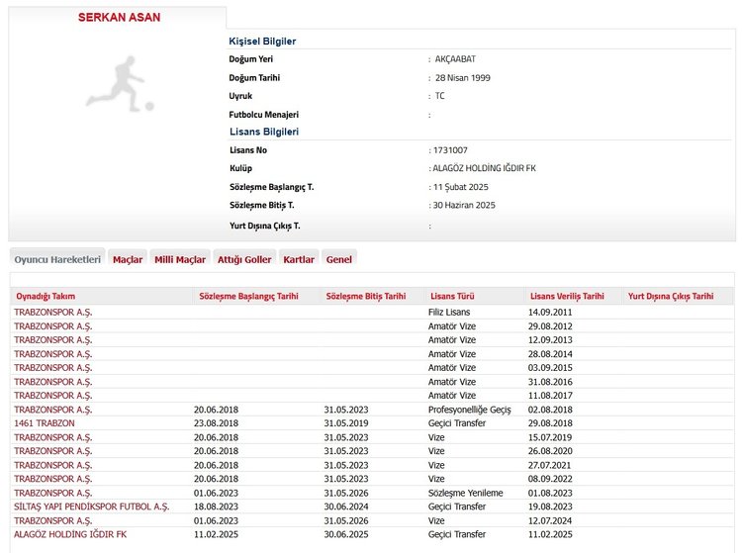Open the 1461 TRABZON team link

(44, 423)
